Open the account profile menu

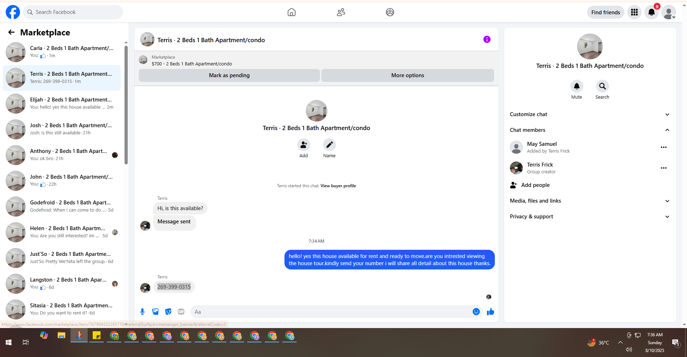[x=669, y=12]
